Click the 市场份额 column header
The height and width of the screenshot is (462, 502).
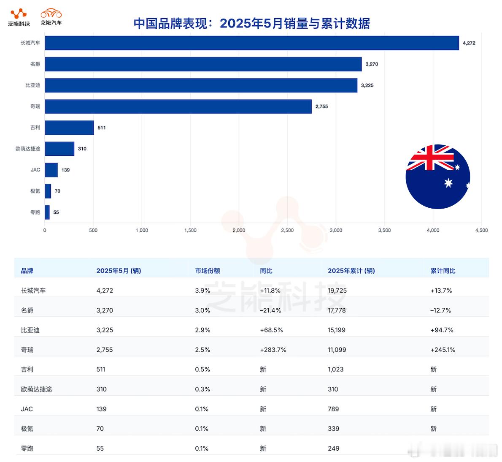[208, 271]
